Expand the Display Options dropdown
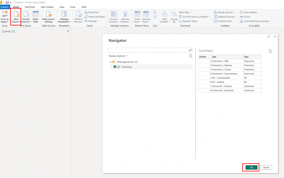284x178 pixels. click(118, 56)
